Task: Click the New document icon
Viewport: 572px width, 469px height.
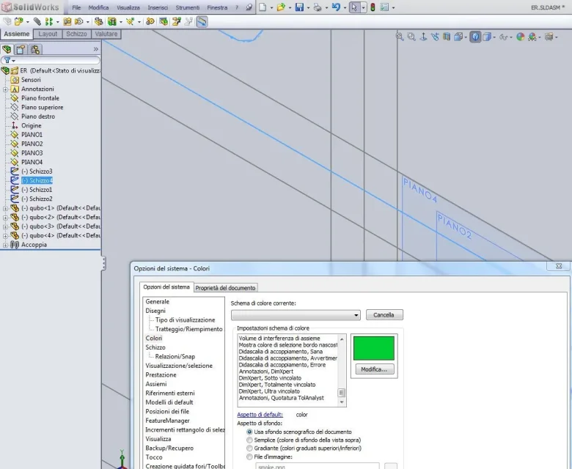Action: tap(263, 7)
